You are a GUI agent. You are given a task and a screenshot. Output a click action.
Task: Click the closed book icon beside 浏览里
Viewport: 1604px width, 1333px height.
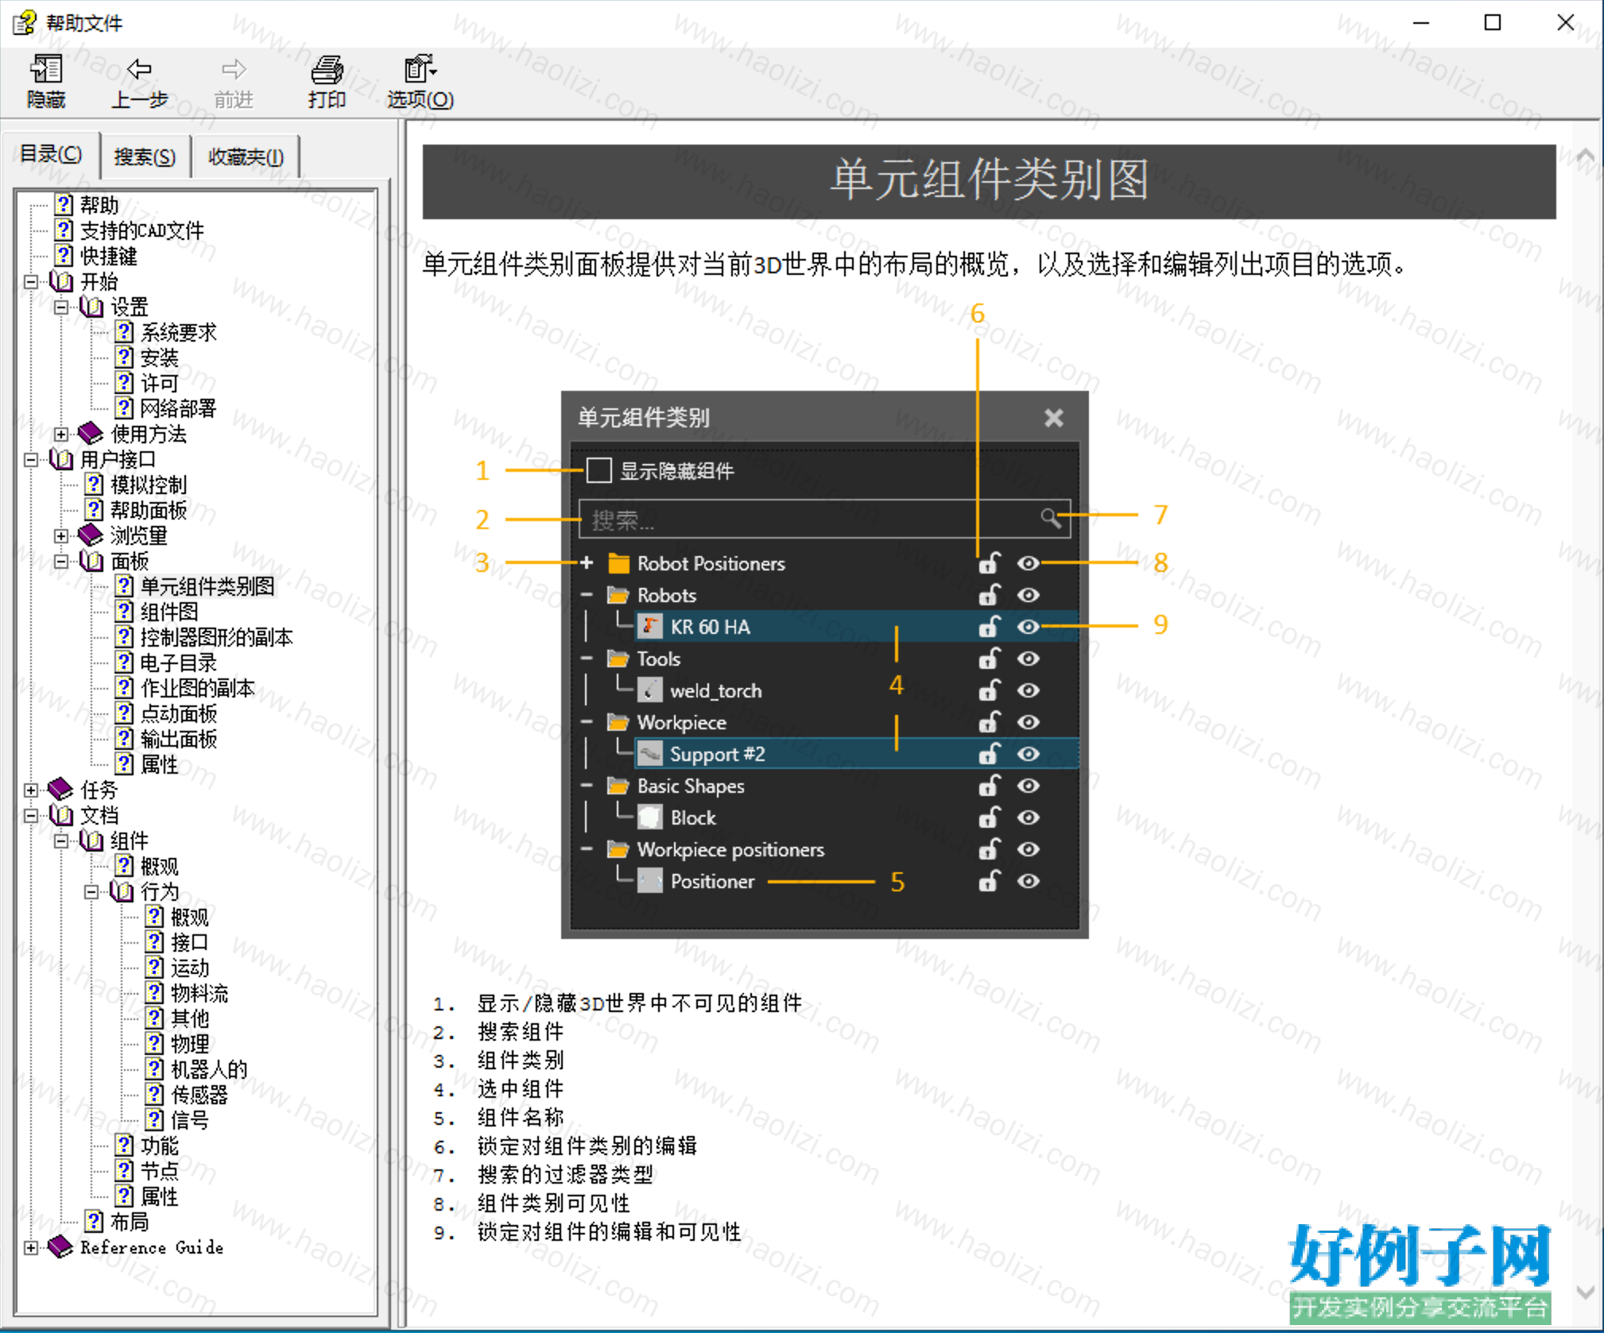pyautogui.click(x=91, y=535)
